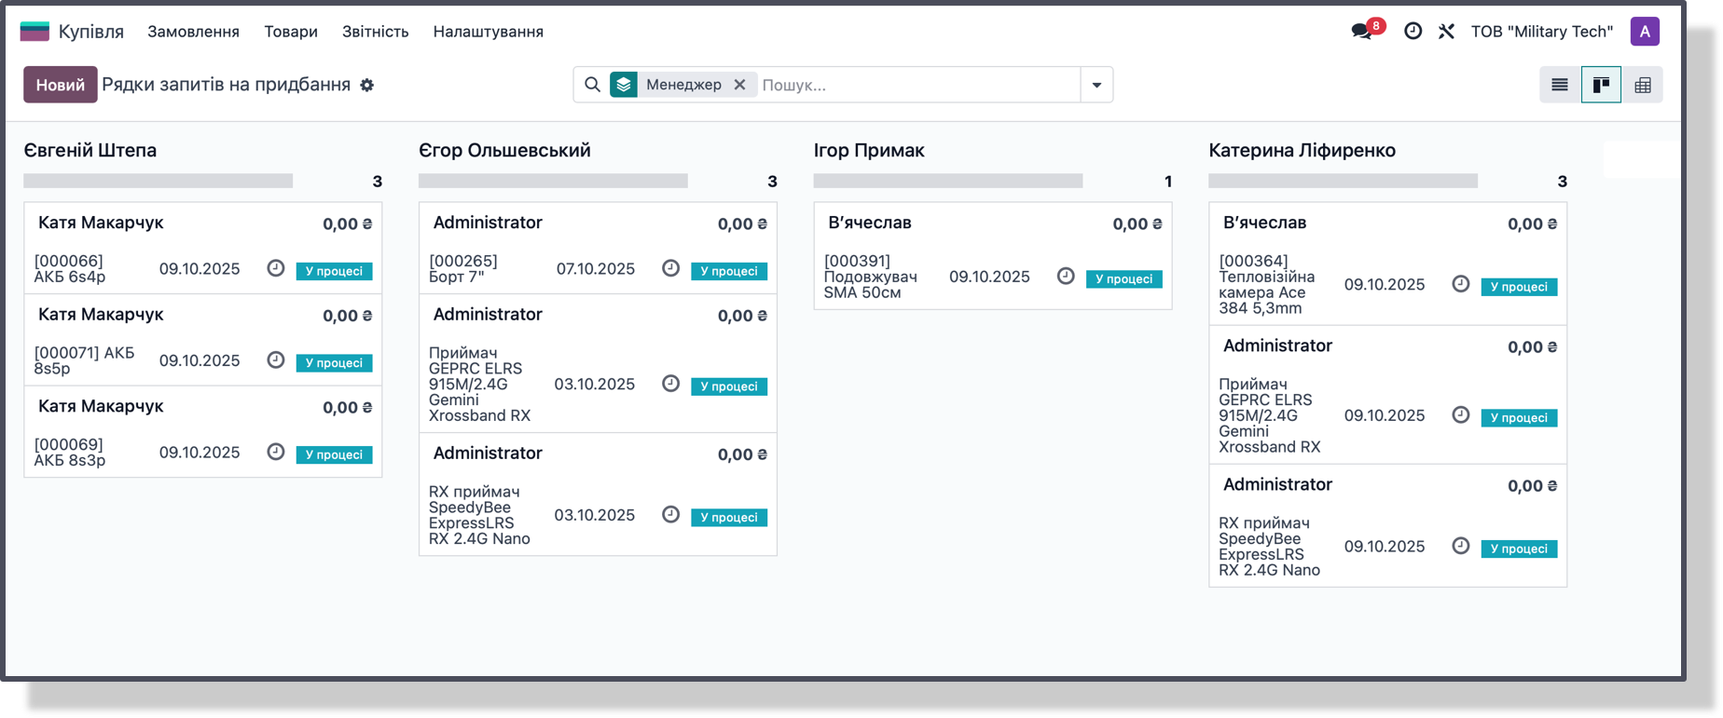Open the messages chat icon with badge
Screen dimensions: 1723x718
(1362, 31)
